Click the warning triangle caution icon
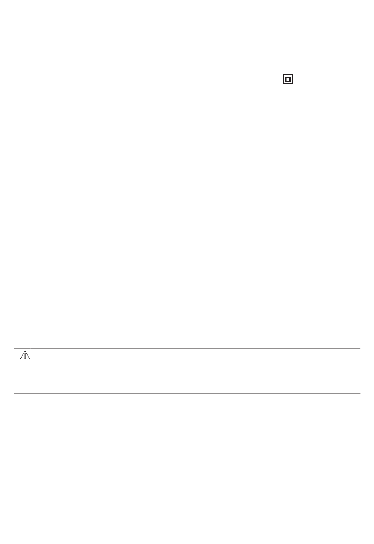 (x=25, y=356)
